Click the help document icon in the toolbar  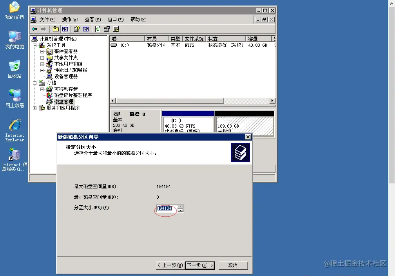tap(77, 29)
